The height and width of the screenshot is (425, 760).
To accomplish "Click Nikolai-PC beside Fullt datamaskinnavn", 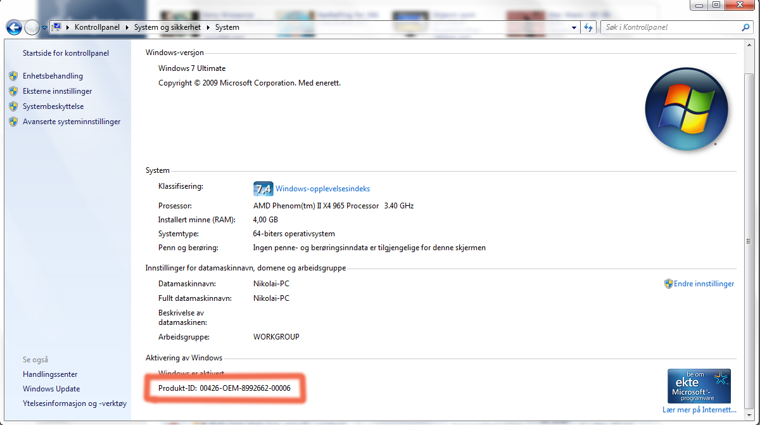I will point(271,298).
